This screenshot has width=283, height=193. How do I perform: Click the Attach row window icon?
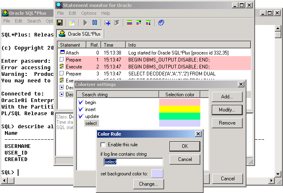62,52
